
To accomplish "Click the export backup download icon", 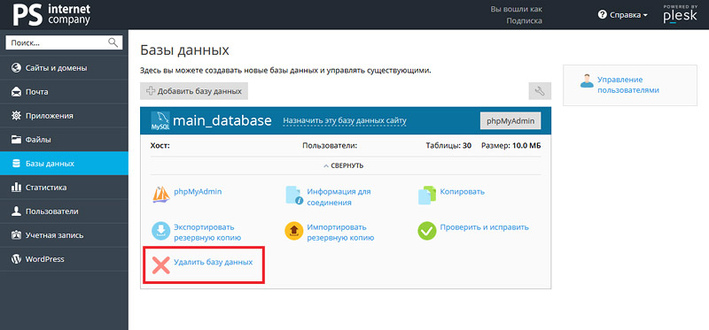I will tap(160, 231).
